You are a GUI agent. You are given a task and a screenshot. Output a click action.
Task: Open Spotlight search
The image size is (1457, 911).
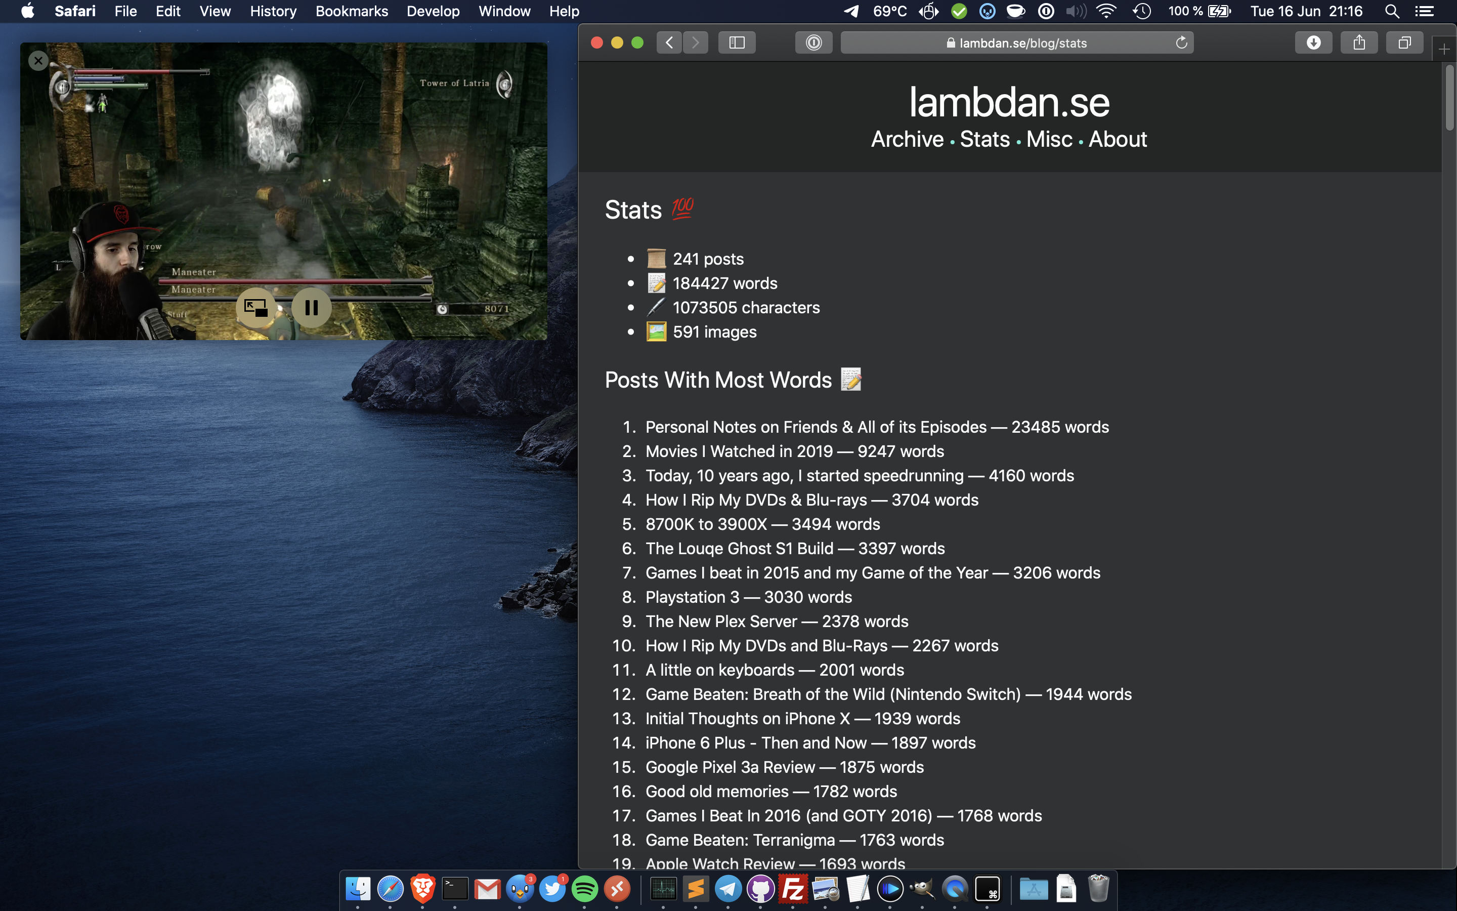pyautogui.click(x=1391, y=11)
